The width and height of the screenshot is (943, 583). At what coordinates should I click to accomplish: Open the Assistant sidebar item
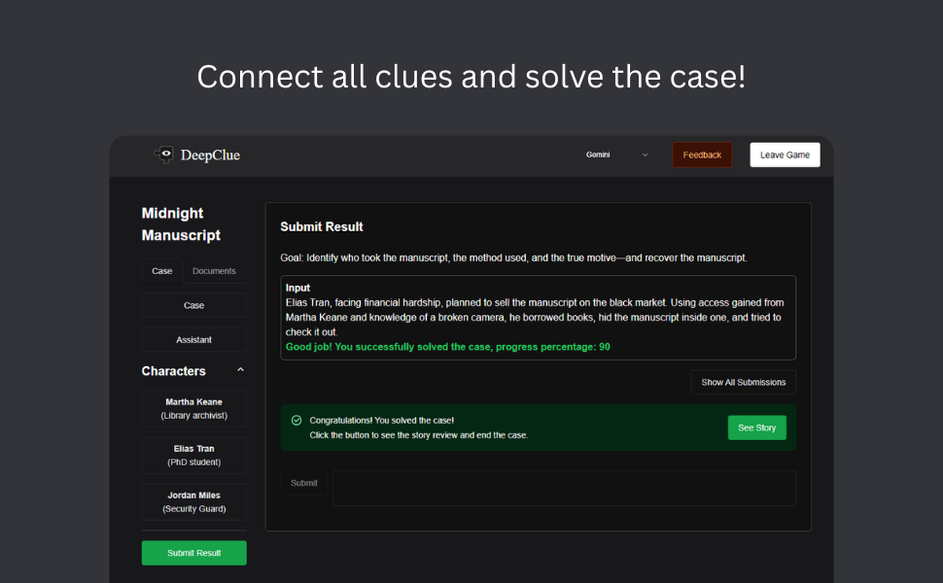click(194, 340)
